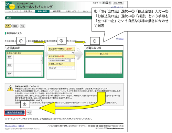Click the Direct bank logo

pos(10,6)
